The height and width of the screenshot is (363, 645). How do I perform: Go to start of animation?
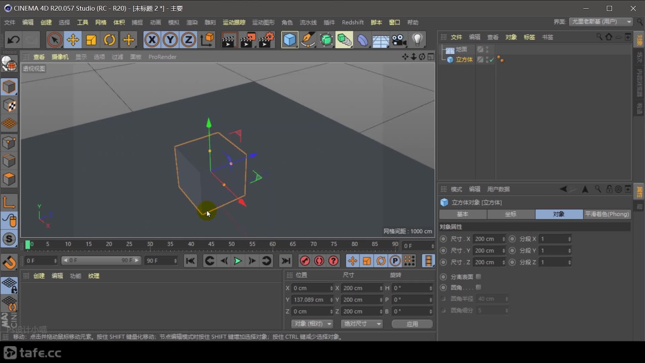pyautogui.click(x=190, y=261)
